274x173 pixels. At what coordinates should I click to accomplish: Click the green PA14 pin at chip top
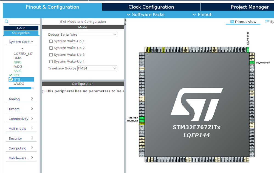coord(248,50)
